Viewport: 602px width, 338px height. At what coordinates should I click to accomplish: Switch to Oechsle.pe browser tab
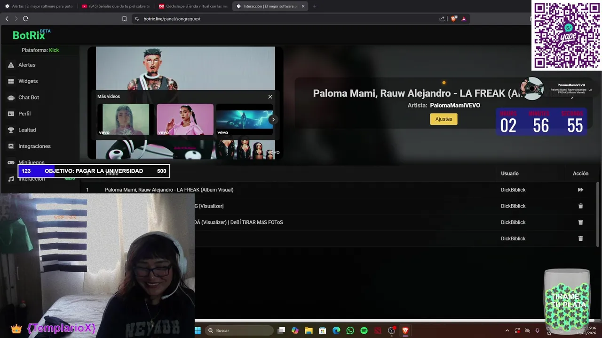tap(193, 6)
